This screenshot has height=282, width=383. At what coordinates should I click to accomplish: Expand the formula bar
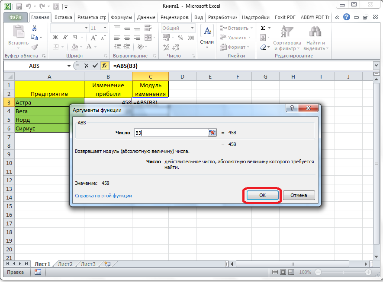click(376, 66)
